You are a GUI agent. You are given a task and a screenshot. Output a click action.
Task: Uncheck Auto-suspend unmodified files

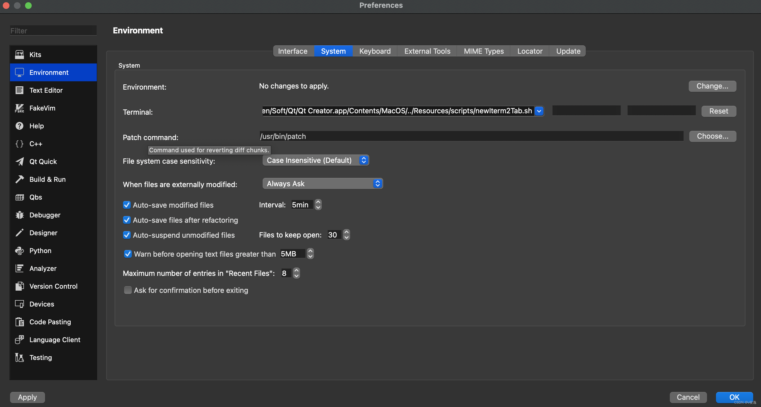(x=127, y=235)
